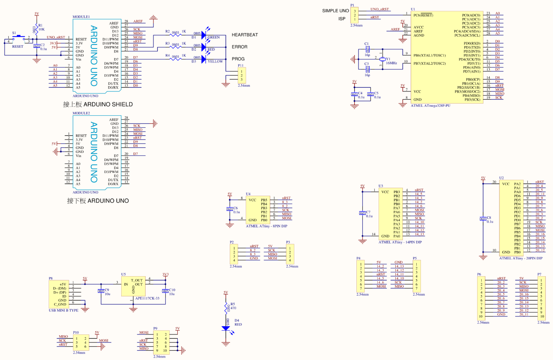
Task: Click the HEARTBEAT label
Action: [x=245, y=35]
